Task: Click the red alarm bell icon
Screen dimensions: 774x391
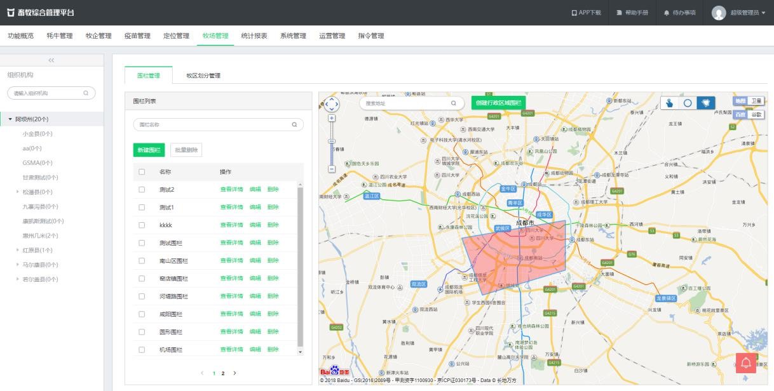Action: [x=745, y=362]
